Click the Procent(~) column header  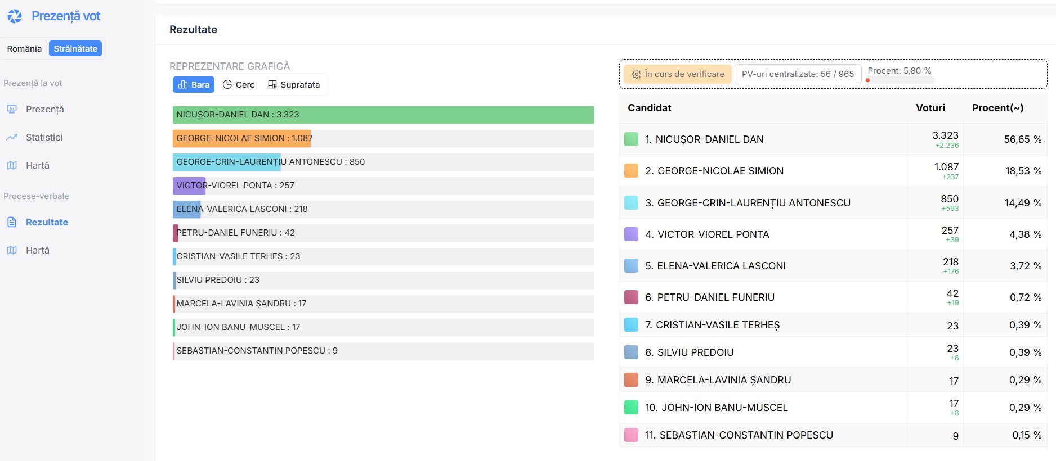point(997,108)
